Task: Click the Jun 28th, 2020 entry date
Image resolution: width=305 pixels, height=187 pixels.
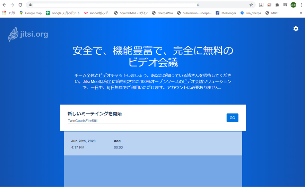Action: [x=83, y=141]
